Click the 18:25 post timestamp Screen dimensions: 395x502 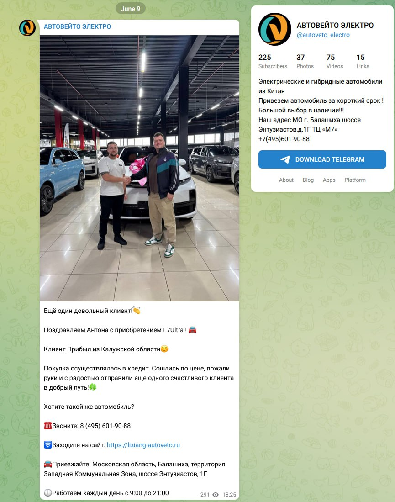click(x=229, y=495)
